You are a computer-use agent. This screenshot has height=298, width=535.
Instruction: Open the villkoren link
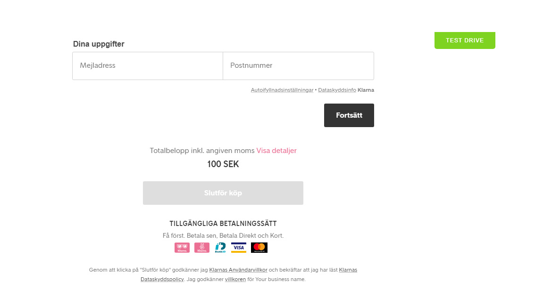pyautogui.click(x=235, y=279)
